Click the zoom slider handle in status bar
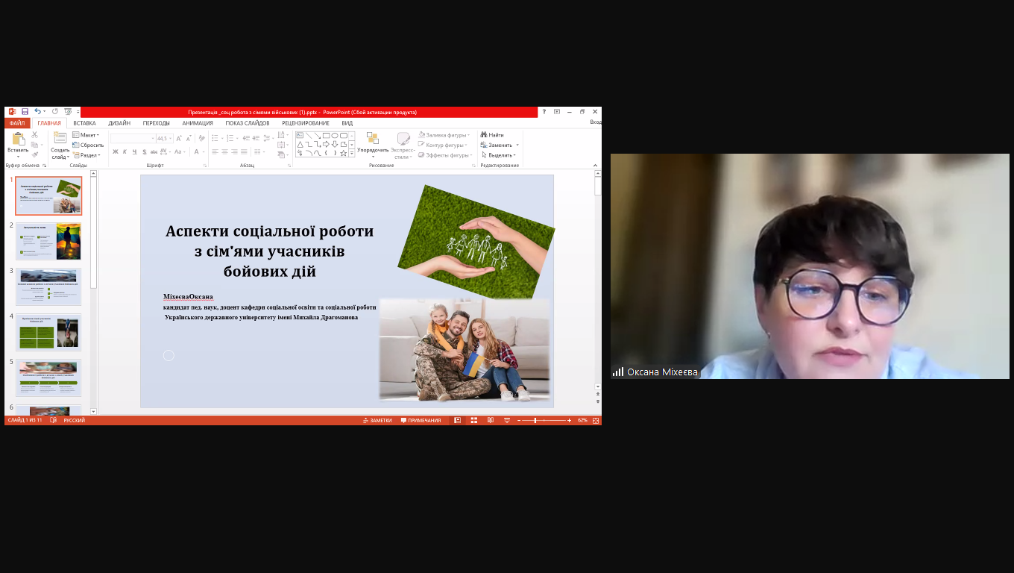Viewport: 1014px width, 573px height. (535, 420)
